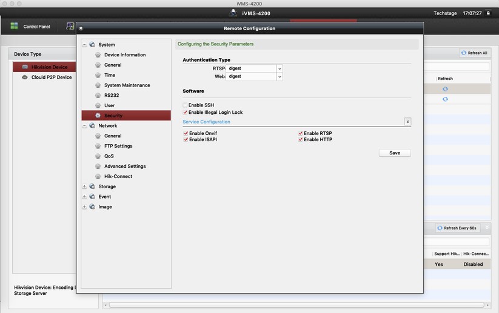The height and width of the screenshot is (313, 499).
Task: Open QoS settings page
Action: pos(109,156)
